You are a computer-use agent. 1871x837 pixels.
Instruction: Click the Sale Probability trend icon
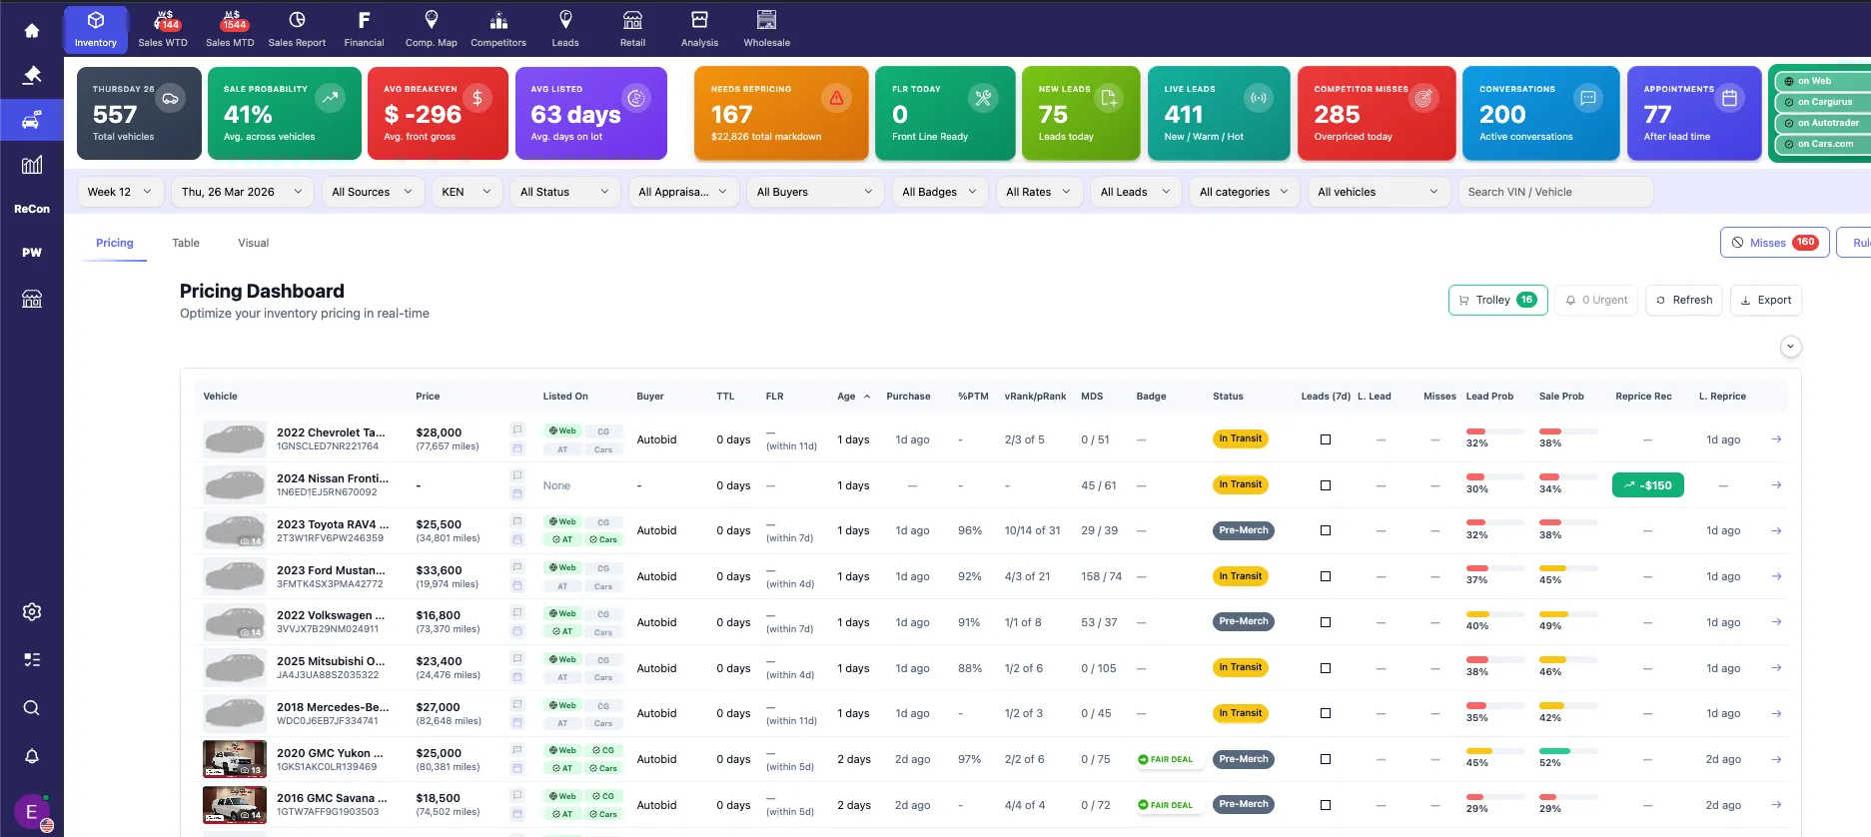(330, 98)
